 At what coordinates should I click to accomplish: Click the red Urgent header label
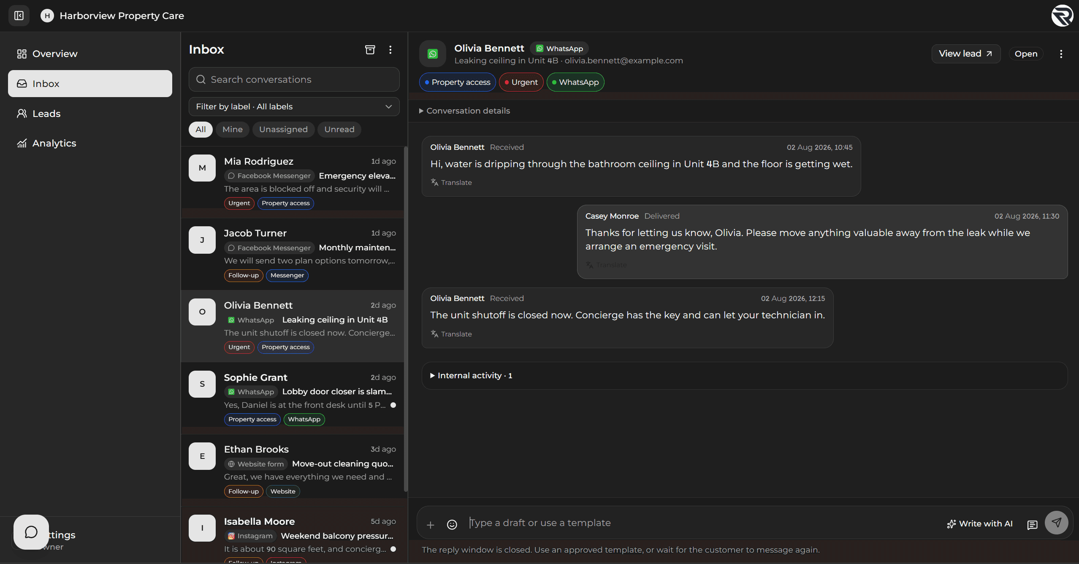521,82
